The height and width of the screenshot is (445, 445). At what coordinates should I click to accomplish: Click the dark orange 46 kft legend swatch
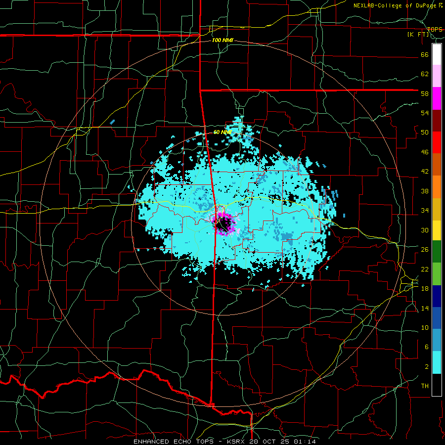pos(437,164)
